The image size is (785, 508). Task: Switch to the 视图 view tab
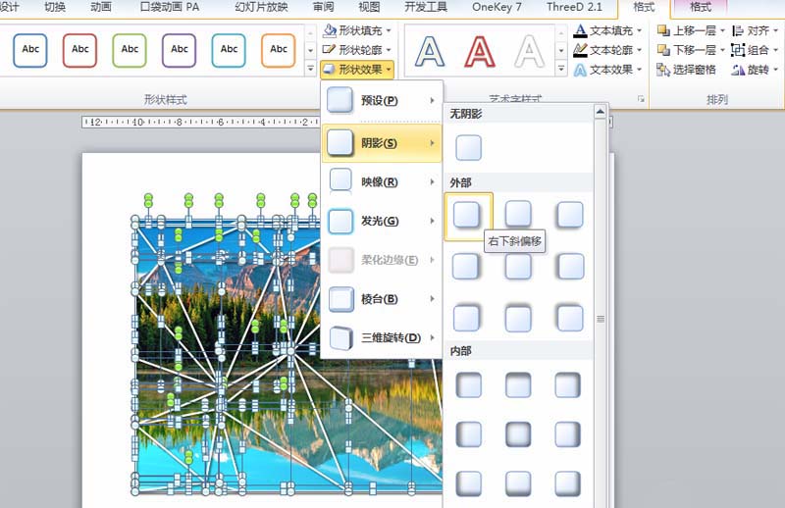tap(370, 7)
